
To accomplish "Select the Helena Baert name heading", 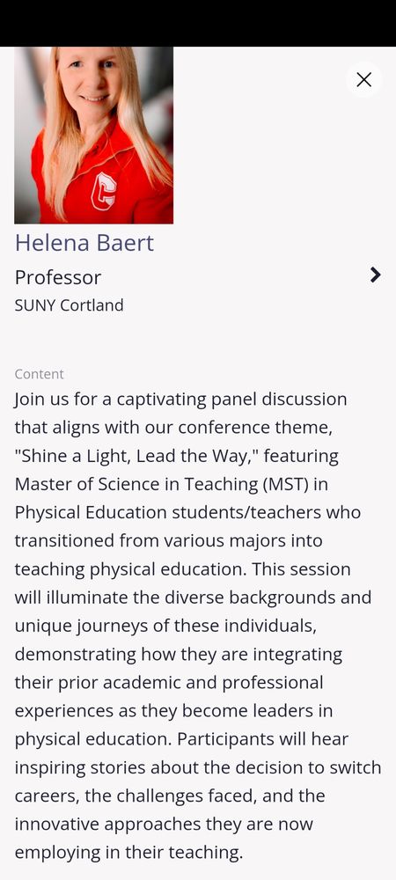I will (84, 243).
